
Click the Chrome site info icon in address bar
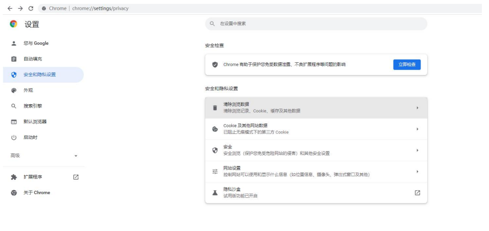point(44,8)
